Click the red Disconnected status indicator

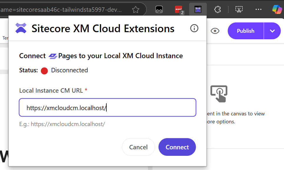coord(44,71)
